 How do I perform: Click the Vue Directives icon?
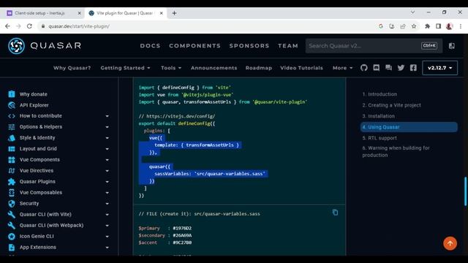(x=12, y=170)
